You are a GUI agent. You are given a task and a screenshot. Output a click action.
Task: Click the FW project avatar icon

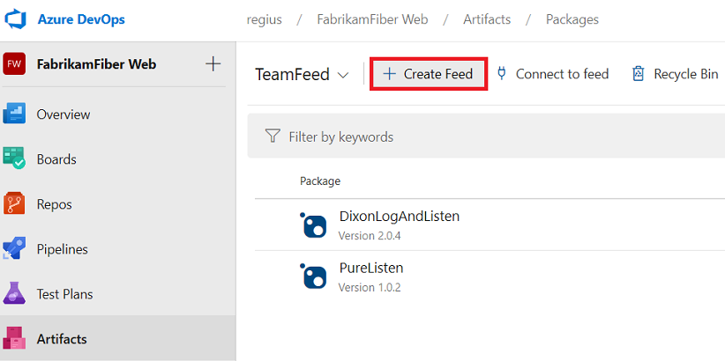(x=15, y=64)
